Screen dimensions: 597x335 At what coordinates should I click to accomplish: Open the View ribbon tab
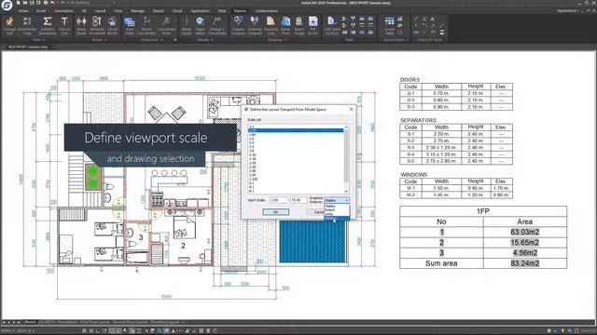tap(118, 11)
